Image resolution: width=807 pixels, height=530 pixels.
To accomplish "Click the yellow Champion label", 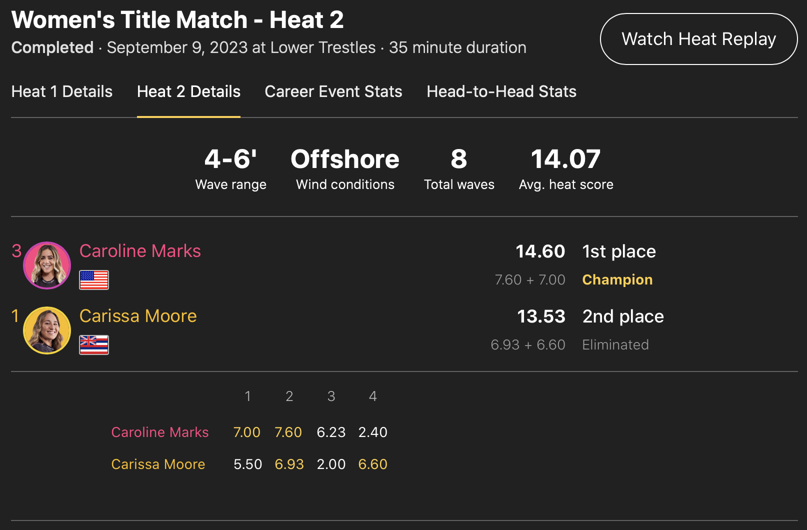I will pos(617,279).
